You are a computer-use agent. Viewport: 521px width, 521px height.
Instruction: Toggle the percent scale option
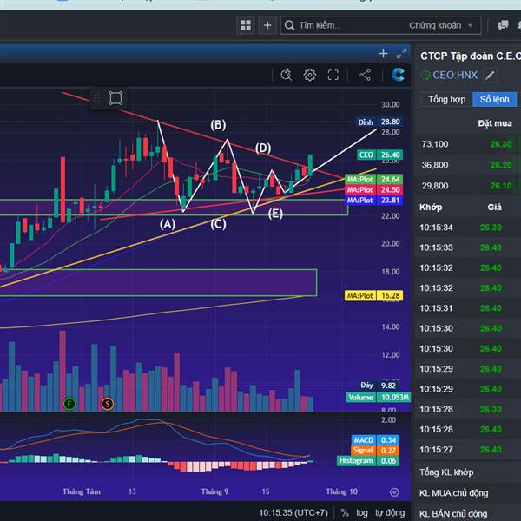click(x=345, y=512)
